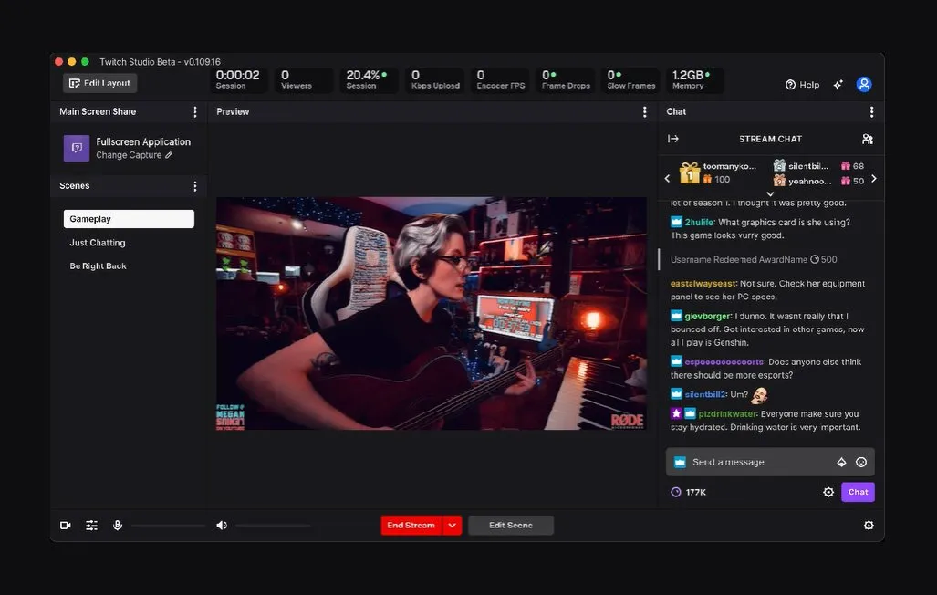
Task: Collapse the stream chat panel
Action: [673, 139]
